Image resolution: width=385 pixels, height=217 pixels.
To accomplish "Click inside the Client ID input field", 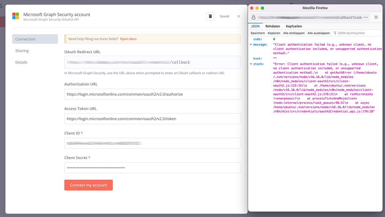I will 152,143.
